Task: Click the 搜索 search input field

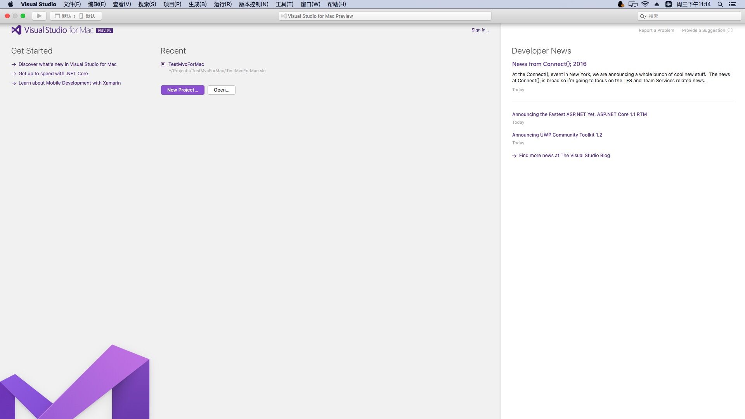Action: tap(689, 16)
